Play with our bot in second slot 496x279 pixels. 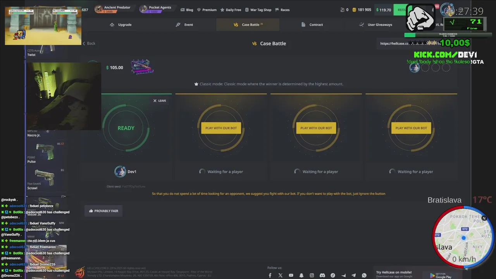click(221, 128)
